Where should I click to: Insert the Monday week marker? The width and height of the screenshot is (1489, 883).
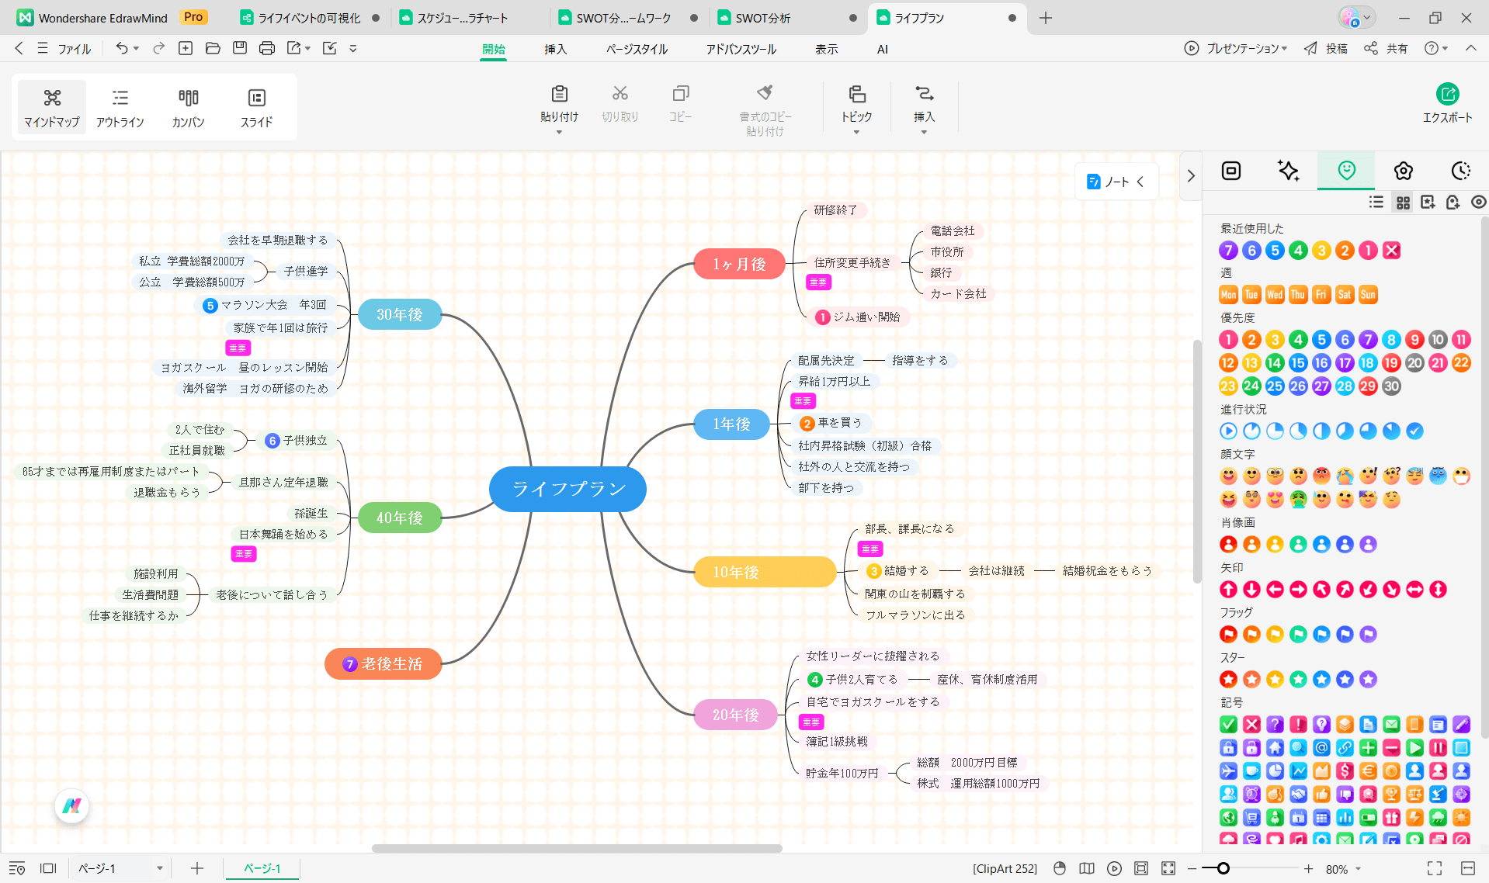pyautogui.click(x=1228, y=295)
